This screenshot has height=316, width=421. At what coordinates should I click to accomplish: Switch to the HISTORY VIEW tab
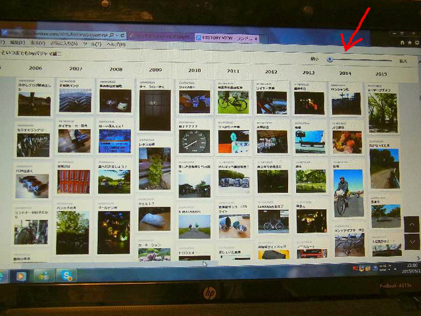point(226,38)
